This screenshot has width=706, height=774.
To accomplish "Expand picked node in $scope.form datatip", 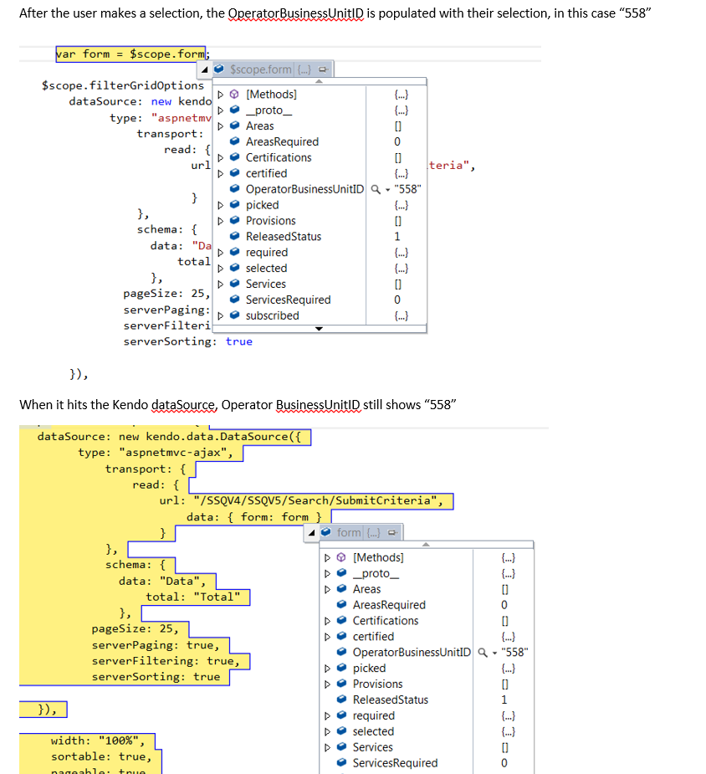I will click(x=221, y=205).
